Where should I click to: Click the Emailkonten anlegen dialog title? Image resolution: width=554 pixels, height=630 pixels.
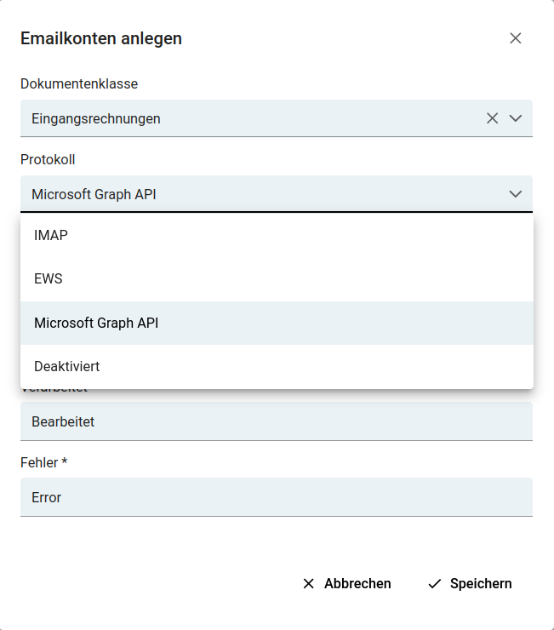pos(101,38)
